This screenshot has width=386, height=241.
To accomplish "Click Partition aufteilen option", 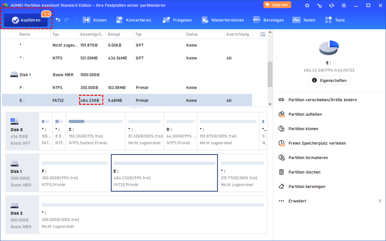I will click(x=305, y=114).
